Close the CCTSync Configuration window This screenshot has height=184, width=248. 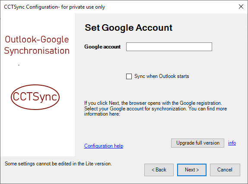[241, 6]
